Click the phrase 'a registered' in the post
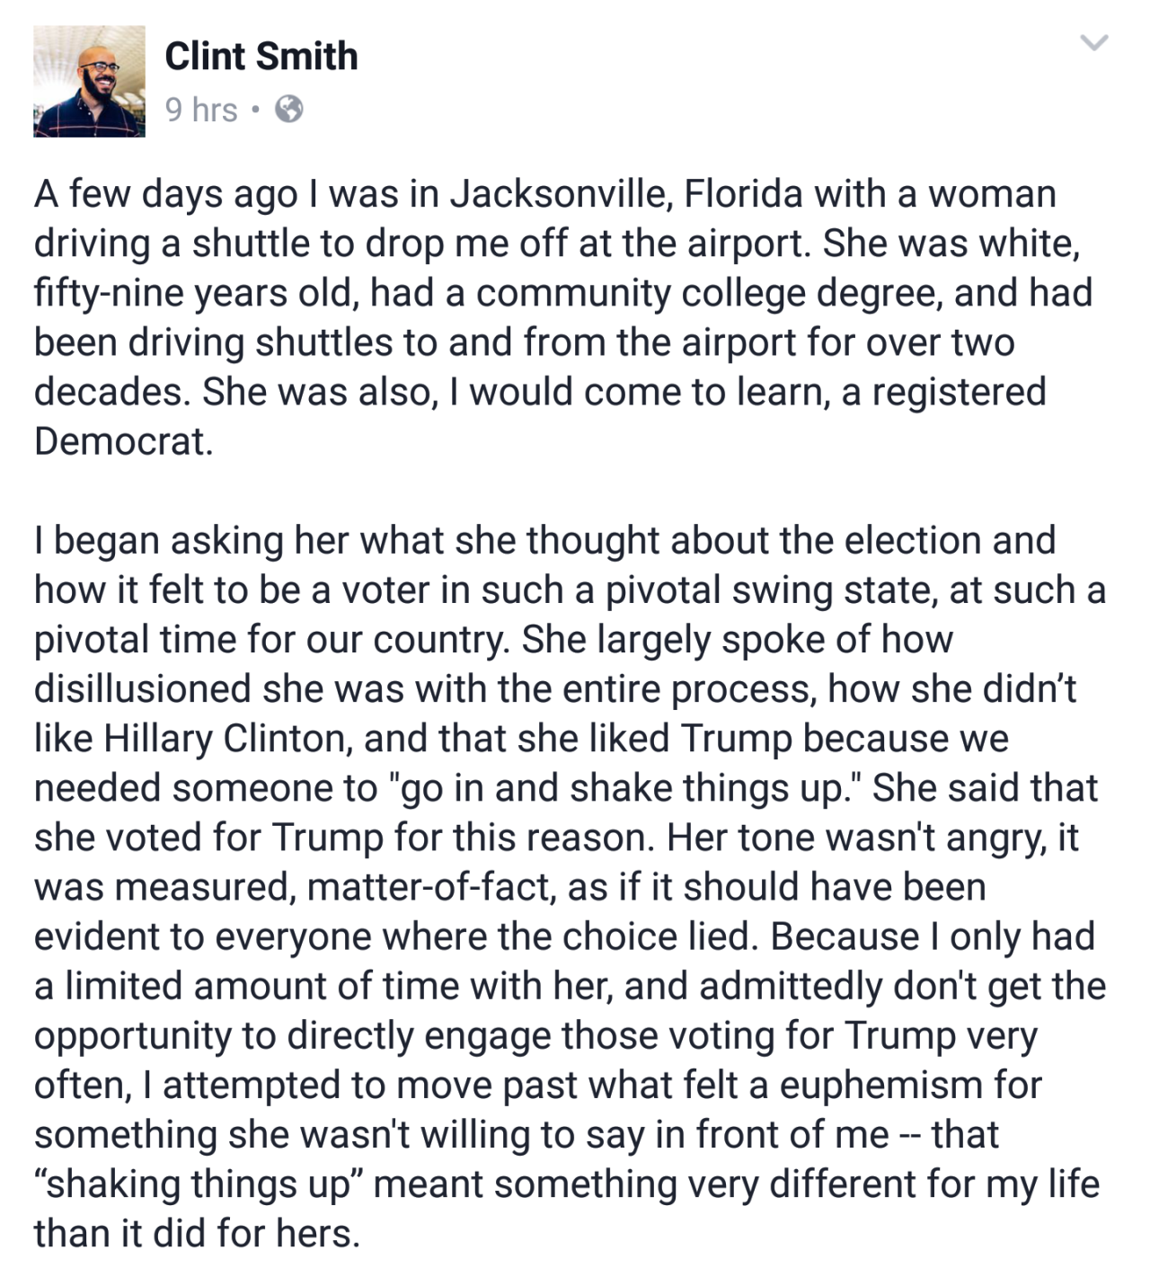This screenshot has height=1277, width=1150. click(x=943, y=393)
